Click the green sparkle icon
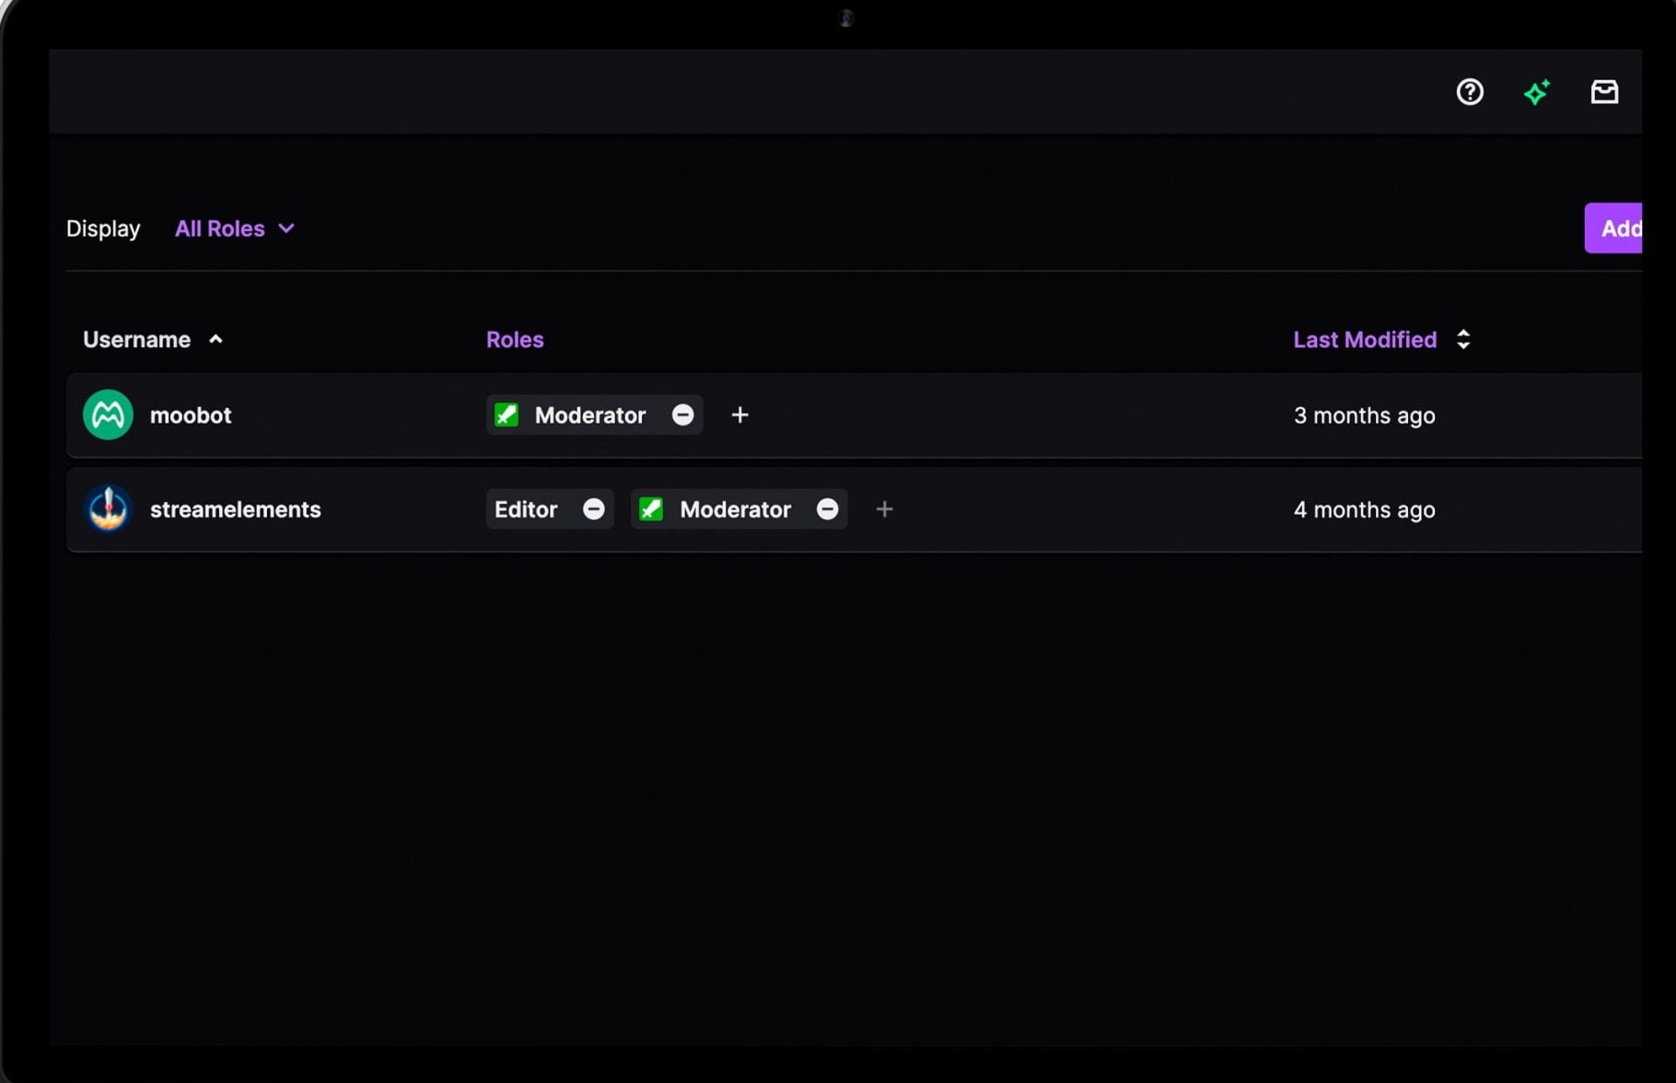 [x=1537, y=92]
